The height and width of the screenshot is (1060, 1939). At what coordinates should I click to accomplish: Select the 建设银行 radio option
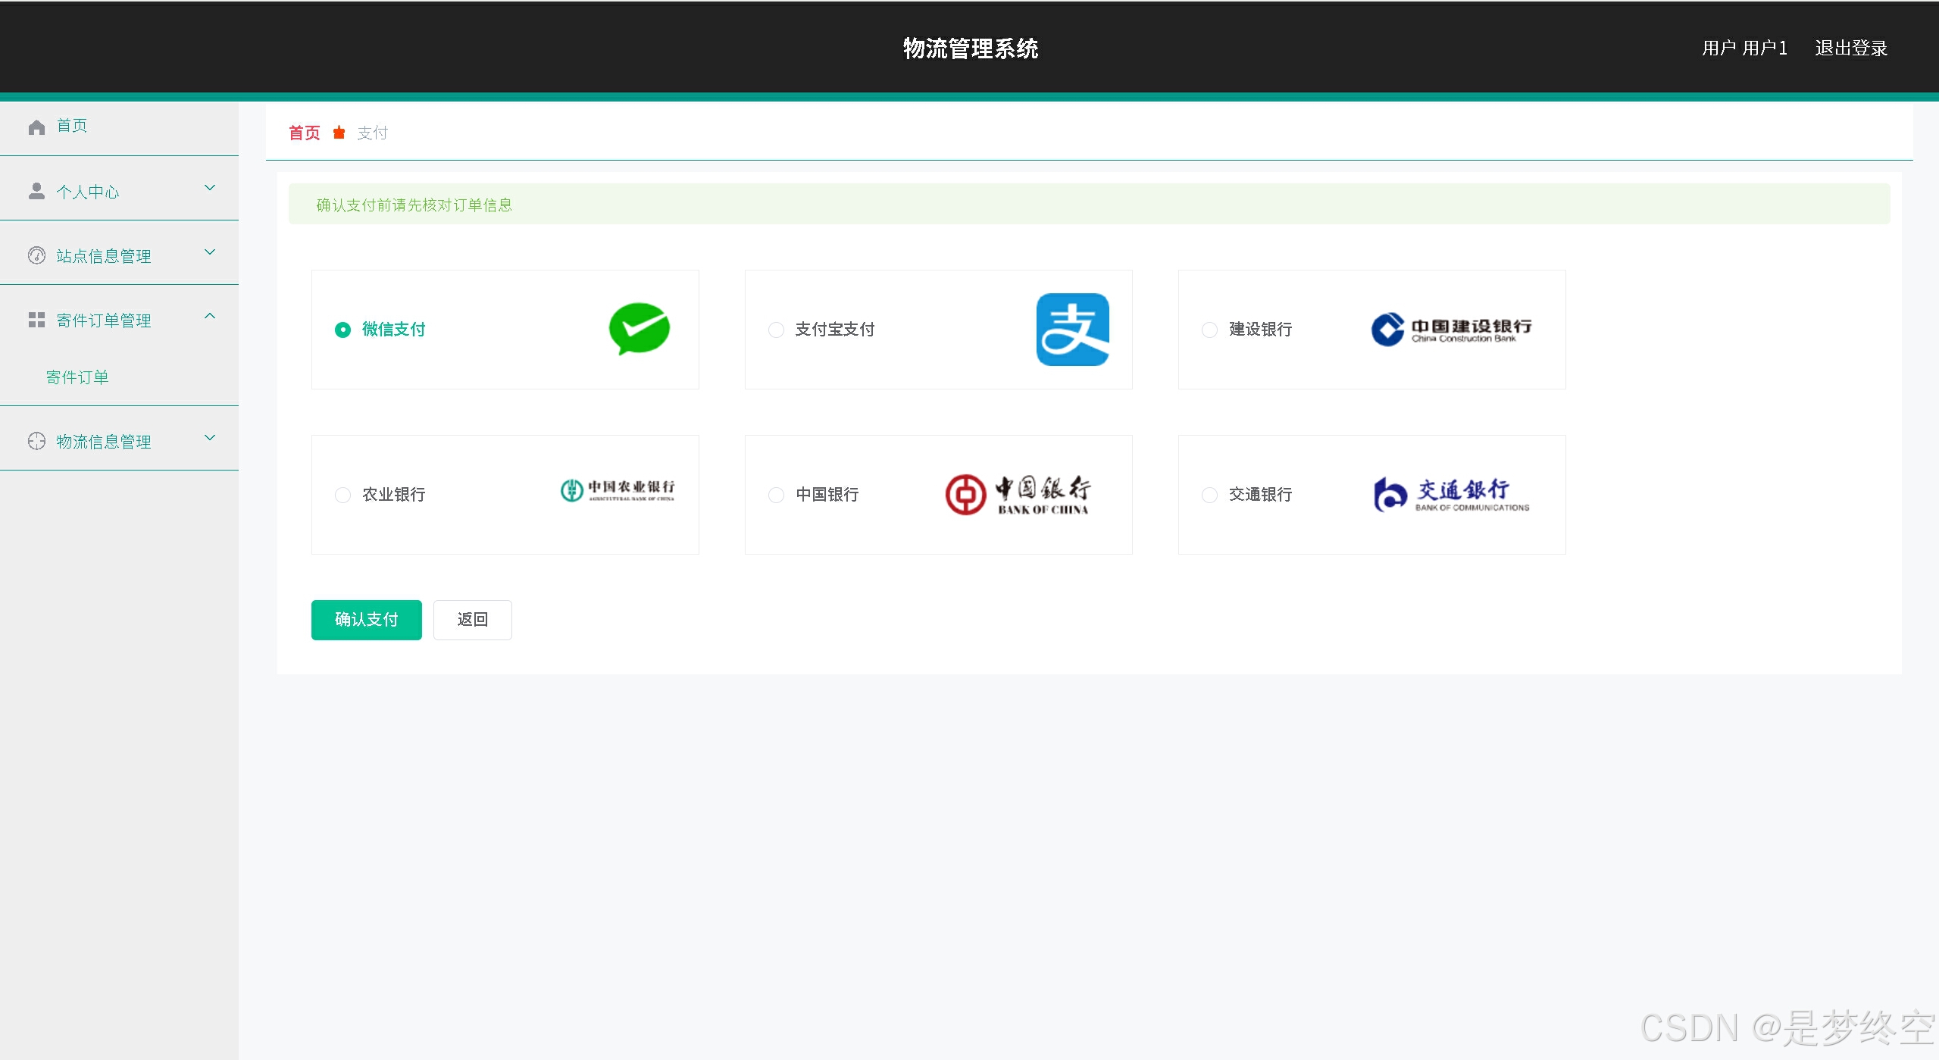coord(1209,330)
